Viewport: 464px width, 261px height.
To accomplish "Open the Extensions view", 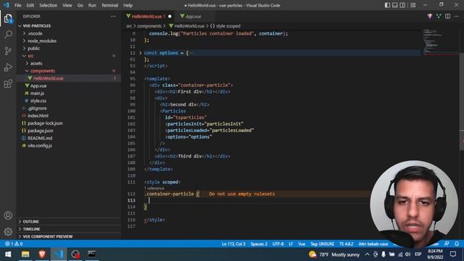I will point(8,84).
